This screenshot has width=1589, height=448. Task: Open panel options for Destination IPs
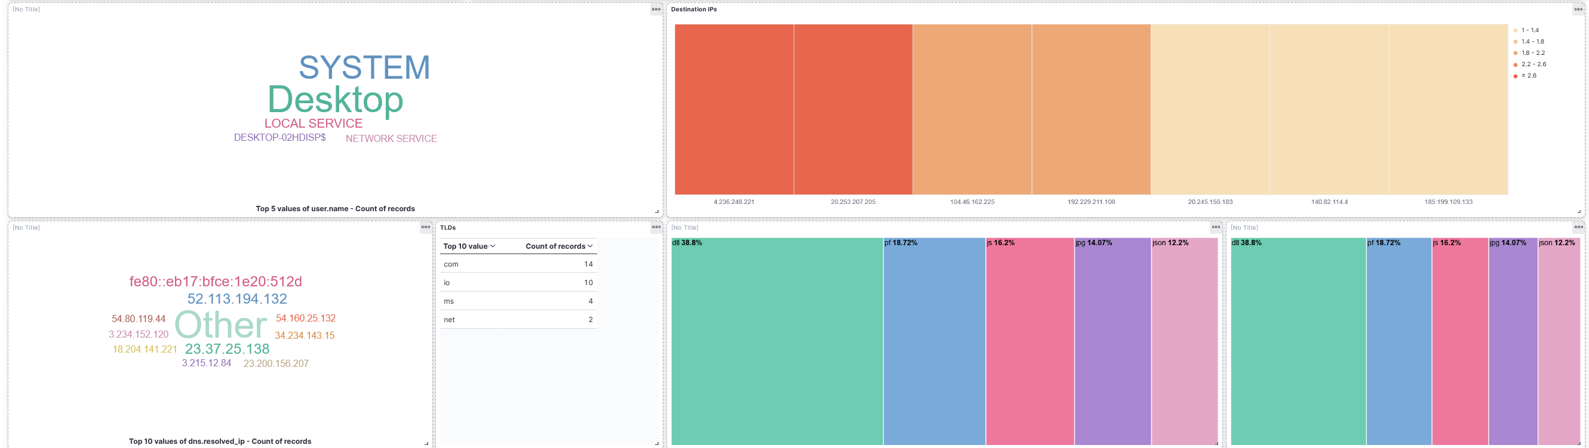1578,9
